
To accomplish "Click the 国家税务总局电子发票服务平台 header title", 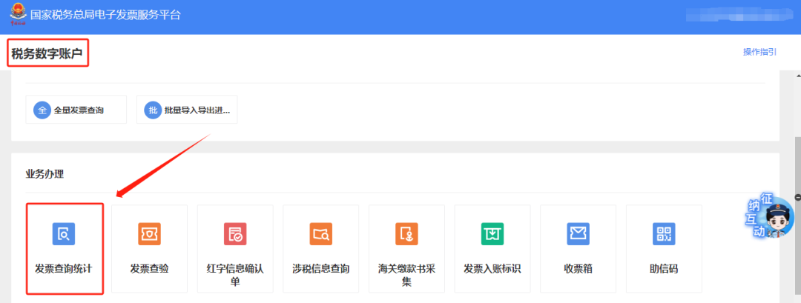I will click(x=105, y=15).
